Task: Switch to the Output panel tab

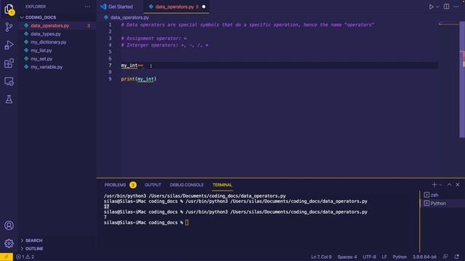Action: coord(153,185)
